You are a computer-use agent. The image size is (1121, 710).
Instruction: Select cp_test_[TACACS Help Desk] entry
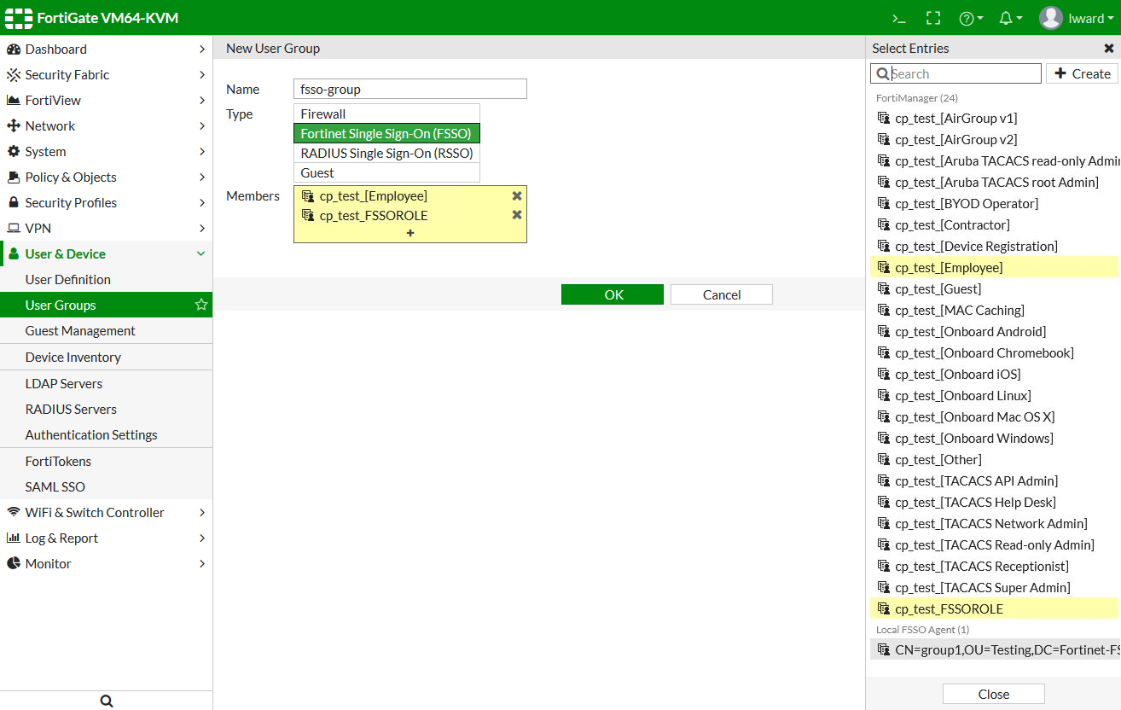[994, 503]
